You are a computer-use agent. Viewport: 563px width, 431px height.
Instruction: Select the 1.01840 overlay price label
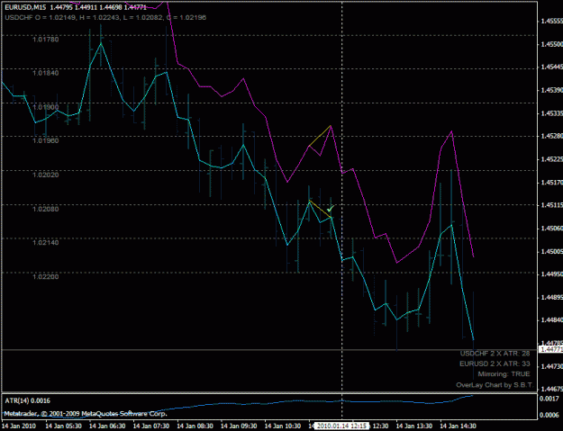pos(46,73)
